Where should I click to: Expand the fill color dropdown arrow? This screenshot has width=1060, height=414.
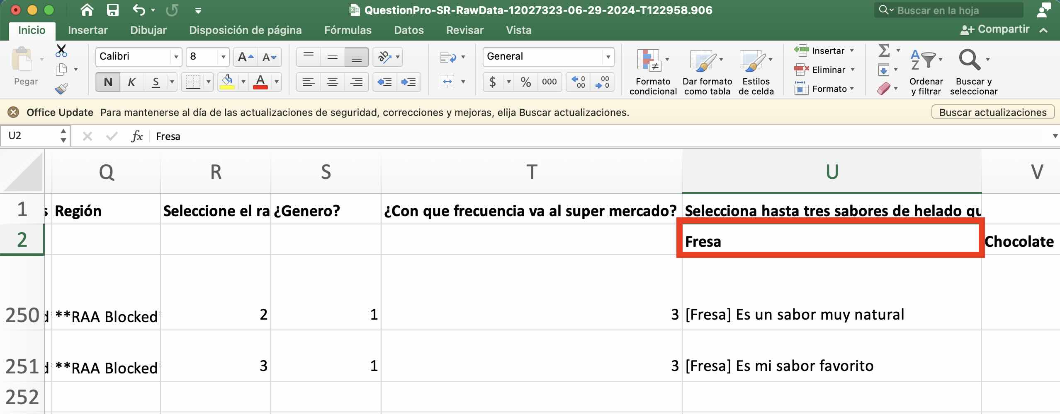point(243,82)
